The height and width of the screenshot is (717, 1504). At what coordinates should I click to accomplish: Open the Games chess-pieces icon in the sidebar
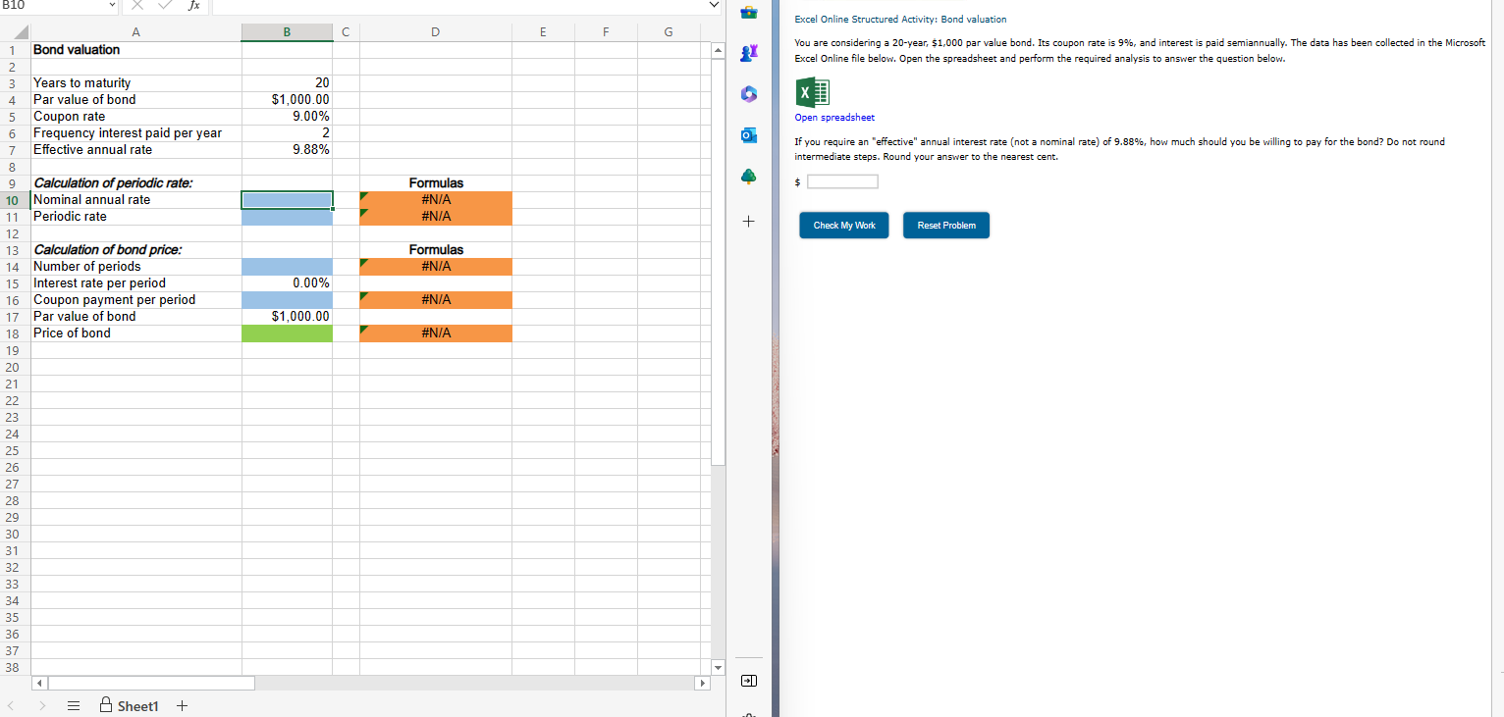pos(748,53)
